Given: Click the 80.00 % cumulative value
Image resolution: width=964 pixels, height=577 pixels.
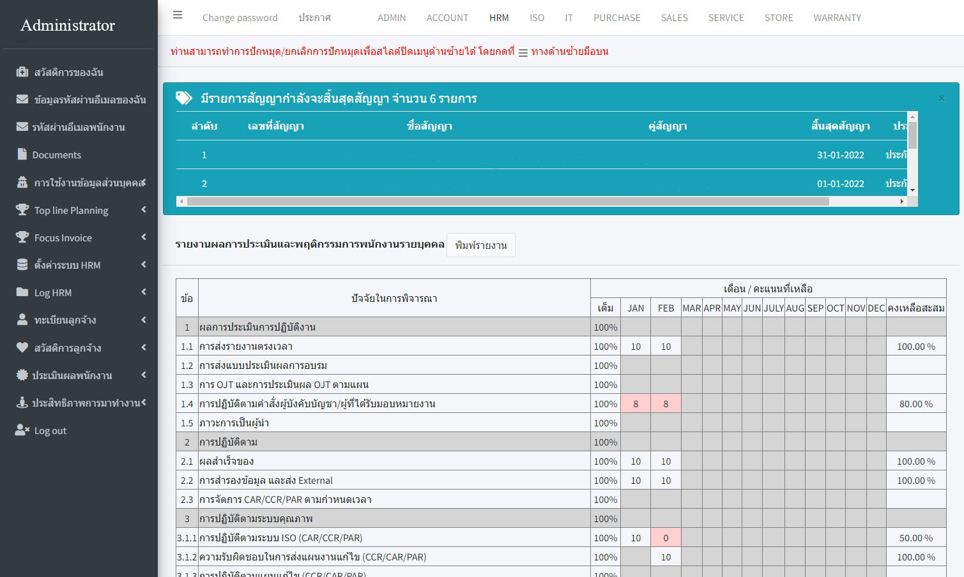Looking at the screenshot, I should point(915,403).
